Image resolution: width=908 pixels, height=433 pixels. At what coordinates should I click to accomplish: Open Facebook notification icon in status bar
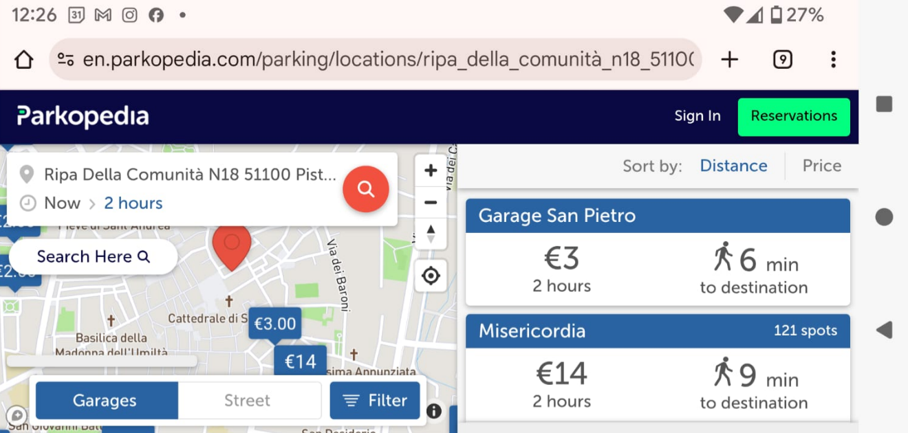click(156, 14)
